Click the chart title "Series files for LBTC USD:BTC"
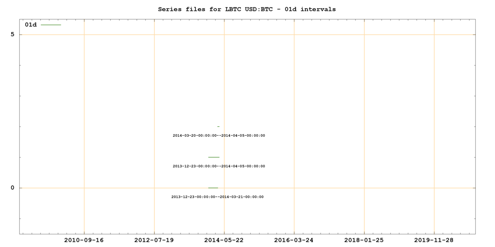This screenshot has width=495, height=247. [x=247, y=9]
